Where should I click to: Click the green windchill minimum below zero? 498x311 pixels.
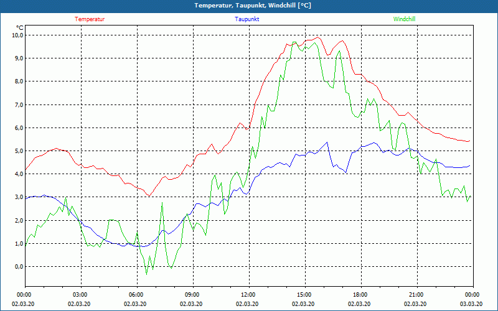(146, 274)
